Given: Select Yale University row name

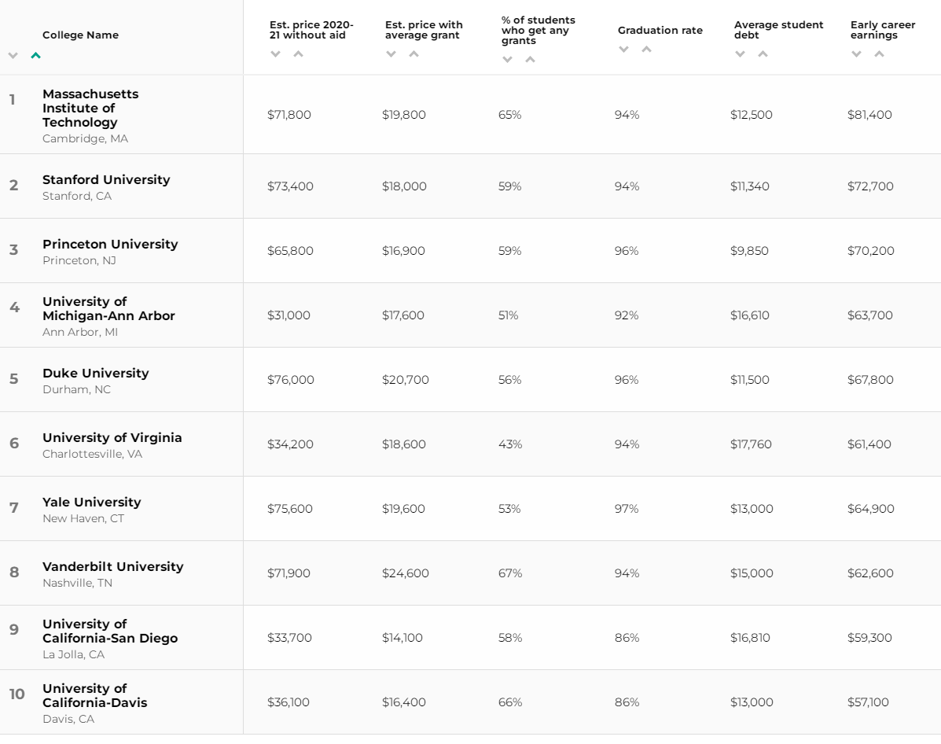Looking at the screenshot, I should click(91, 503).
